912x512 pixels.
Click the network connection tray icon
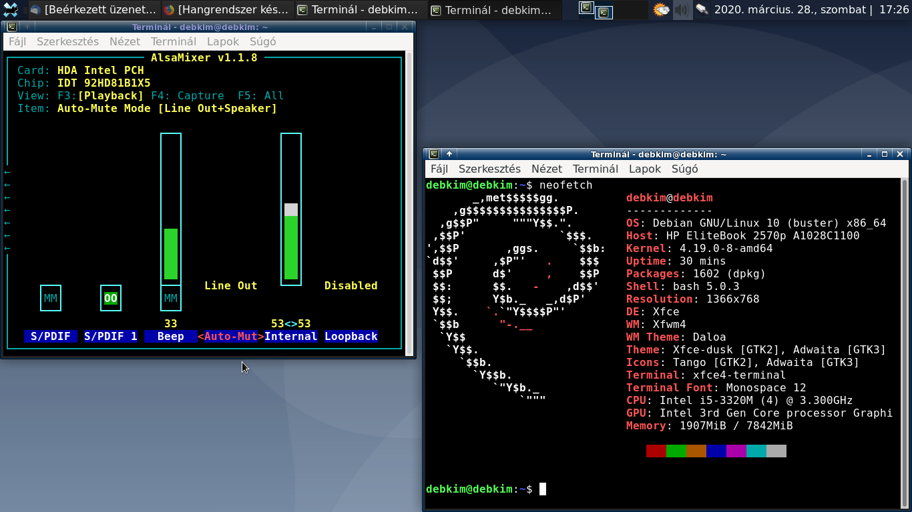[702, 10]
